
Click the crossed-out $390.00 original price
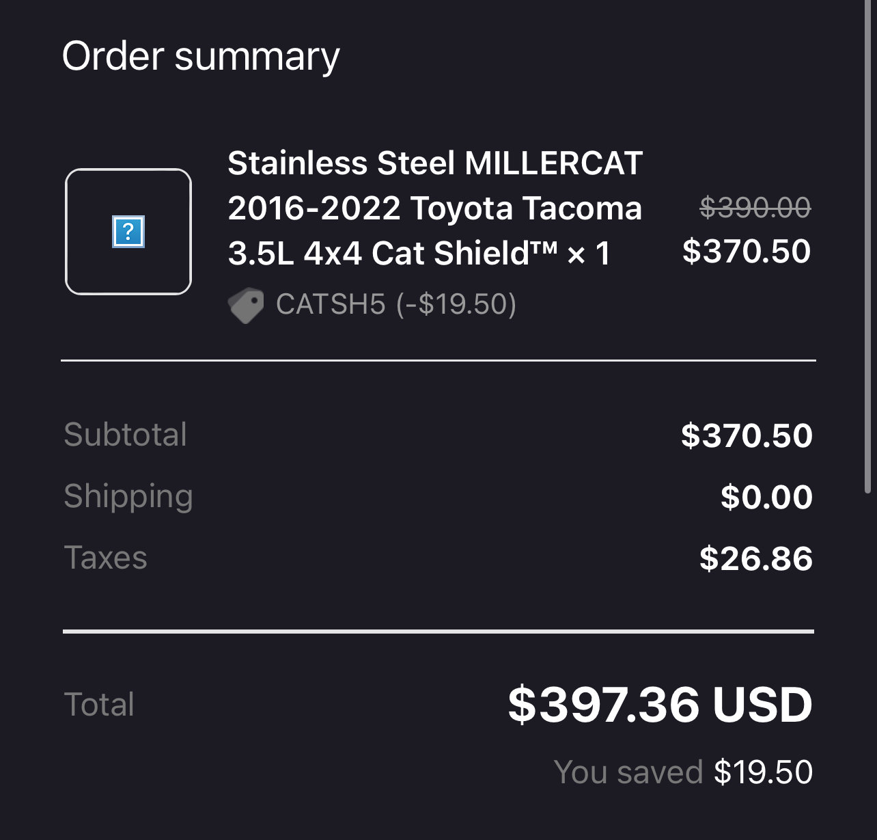(755, 207)
